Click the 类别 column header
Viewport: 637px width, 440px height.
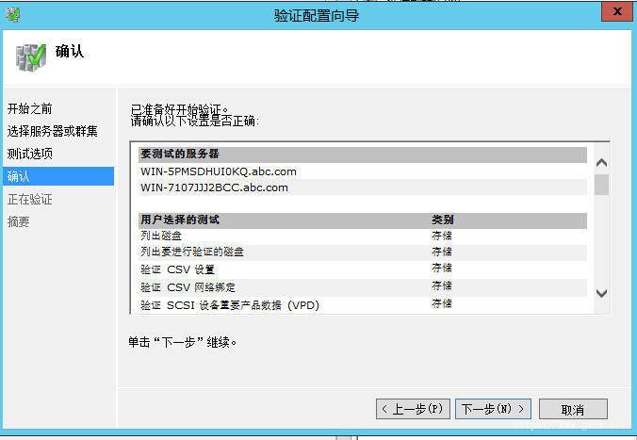coord(442,220)
